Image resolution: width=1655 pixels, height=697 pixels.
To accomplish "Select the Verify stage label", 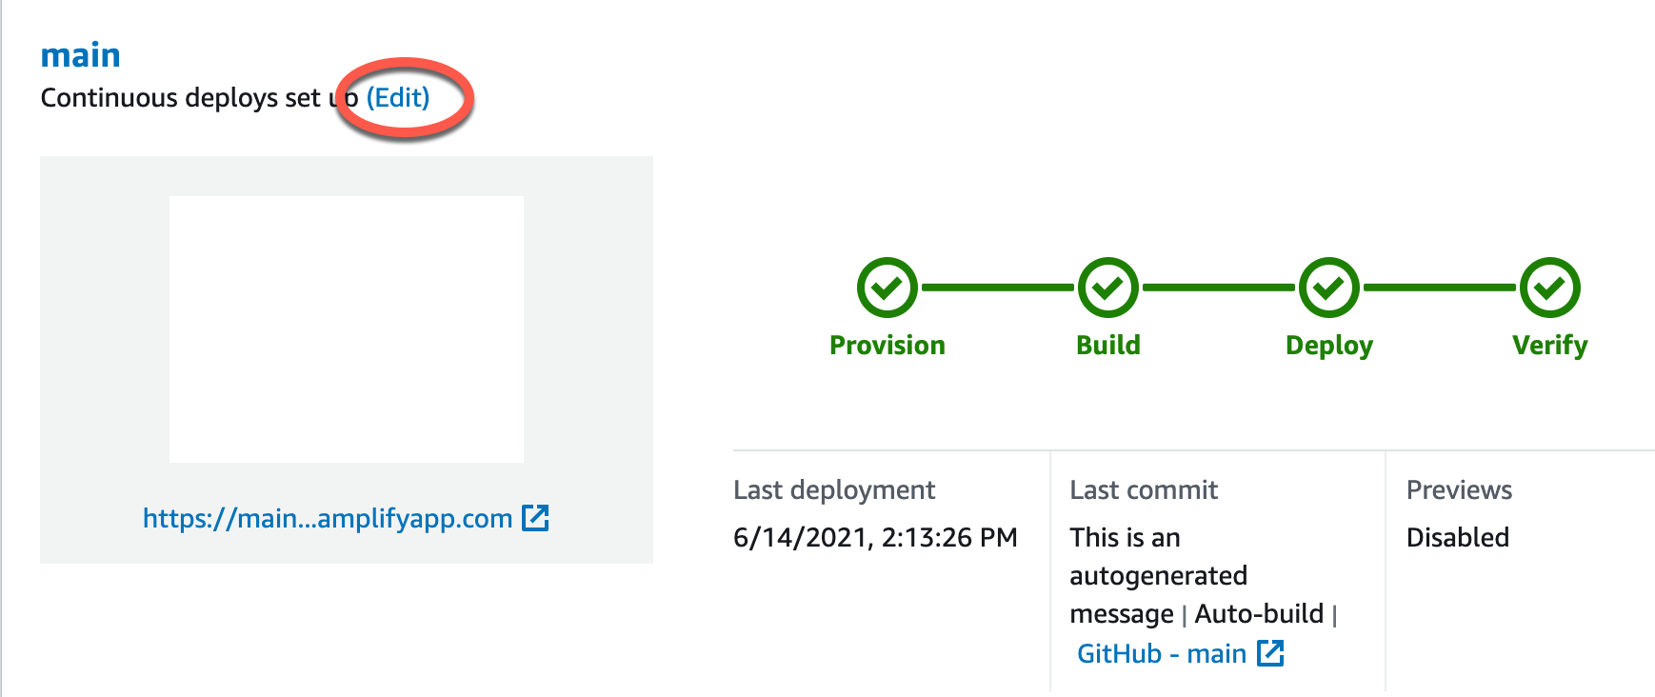I will click(x=1550, y=346).
